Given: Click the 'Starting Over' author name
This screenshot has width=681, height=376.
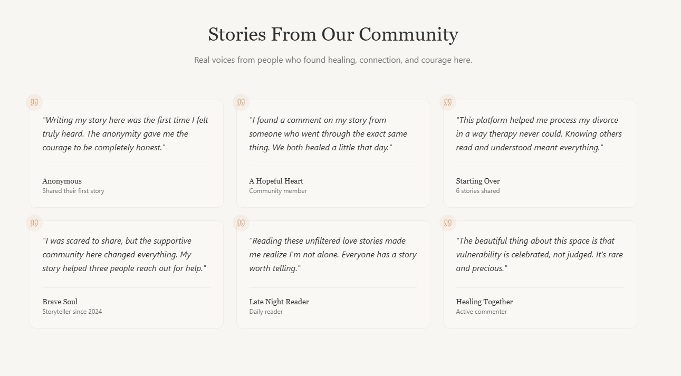Looking at the screenshot, I should 478,181.
